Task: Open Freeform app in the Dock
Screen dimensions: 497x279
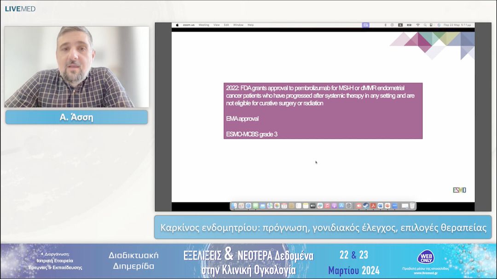Action: (x=320, y=206)
